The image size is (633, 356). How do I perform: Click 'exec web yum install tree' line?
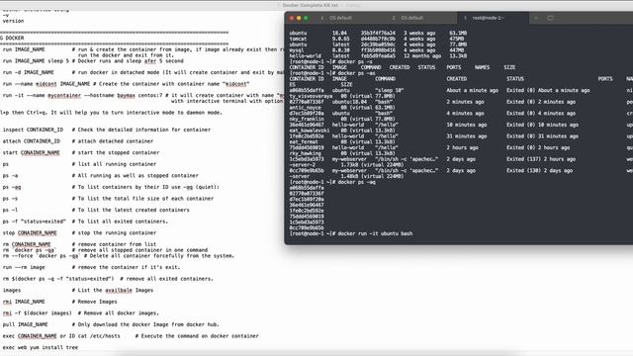click(41, 347)
